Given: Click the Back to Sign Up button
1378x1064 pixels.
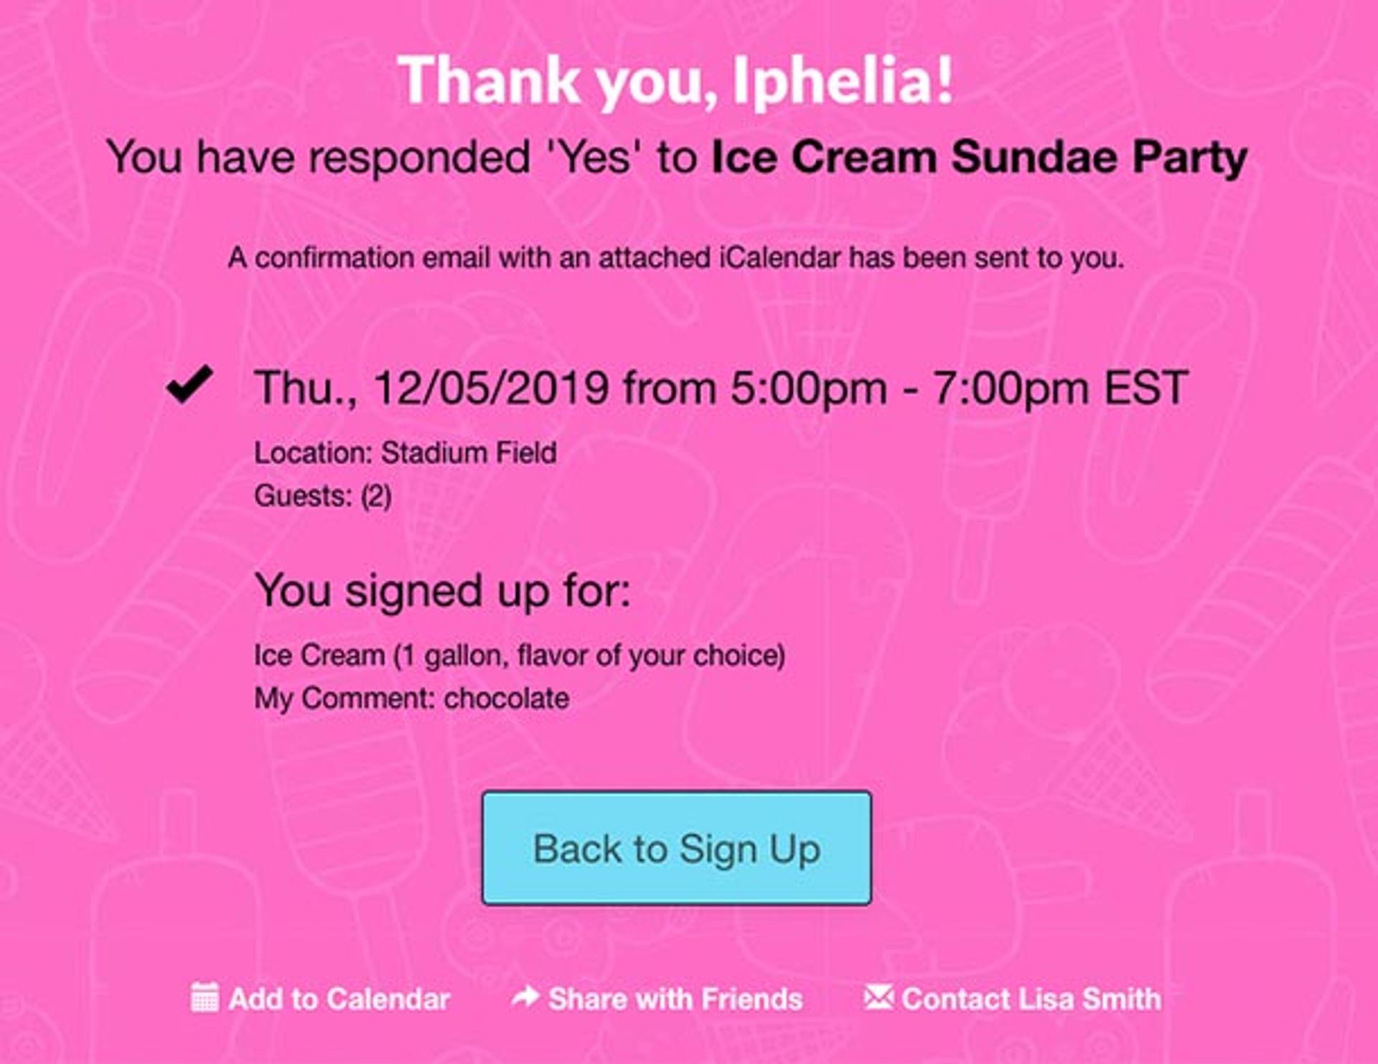Looking at the screenshot, I should click(x=677, y=848).
